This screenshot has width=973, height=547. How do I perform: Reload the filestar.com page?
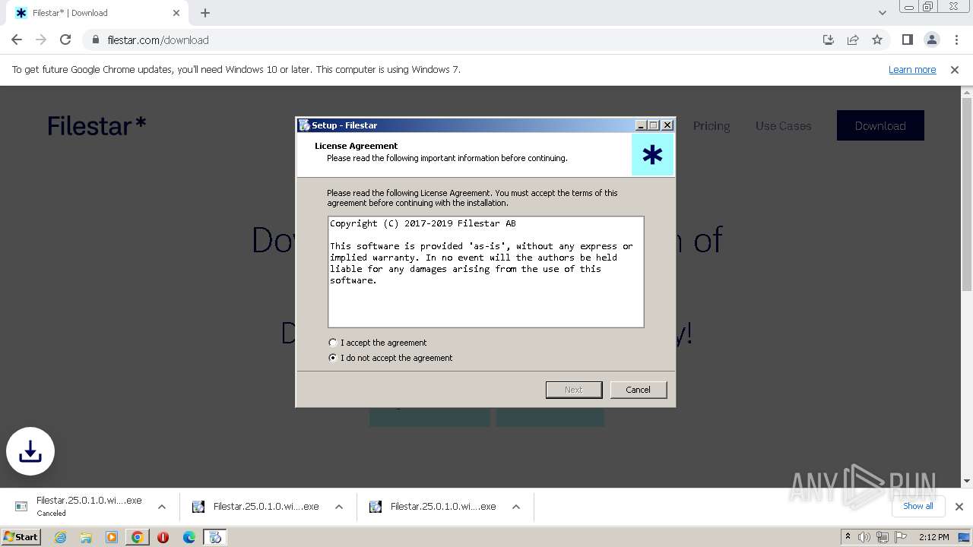point(65,40)
